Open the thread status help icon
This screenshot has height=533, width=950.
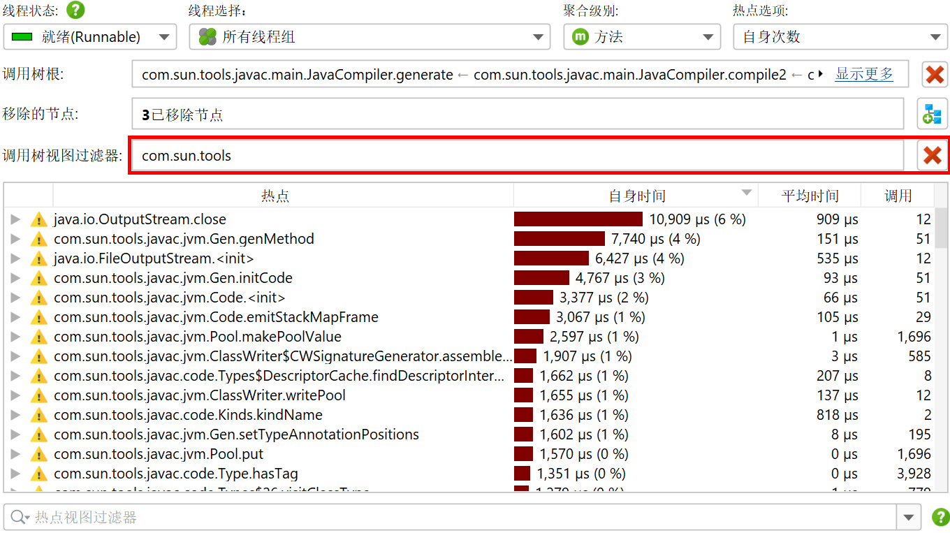click(75, 10)
